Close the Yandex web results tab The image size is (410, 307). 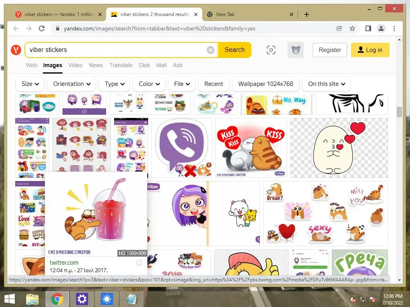pos(100,14)
